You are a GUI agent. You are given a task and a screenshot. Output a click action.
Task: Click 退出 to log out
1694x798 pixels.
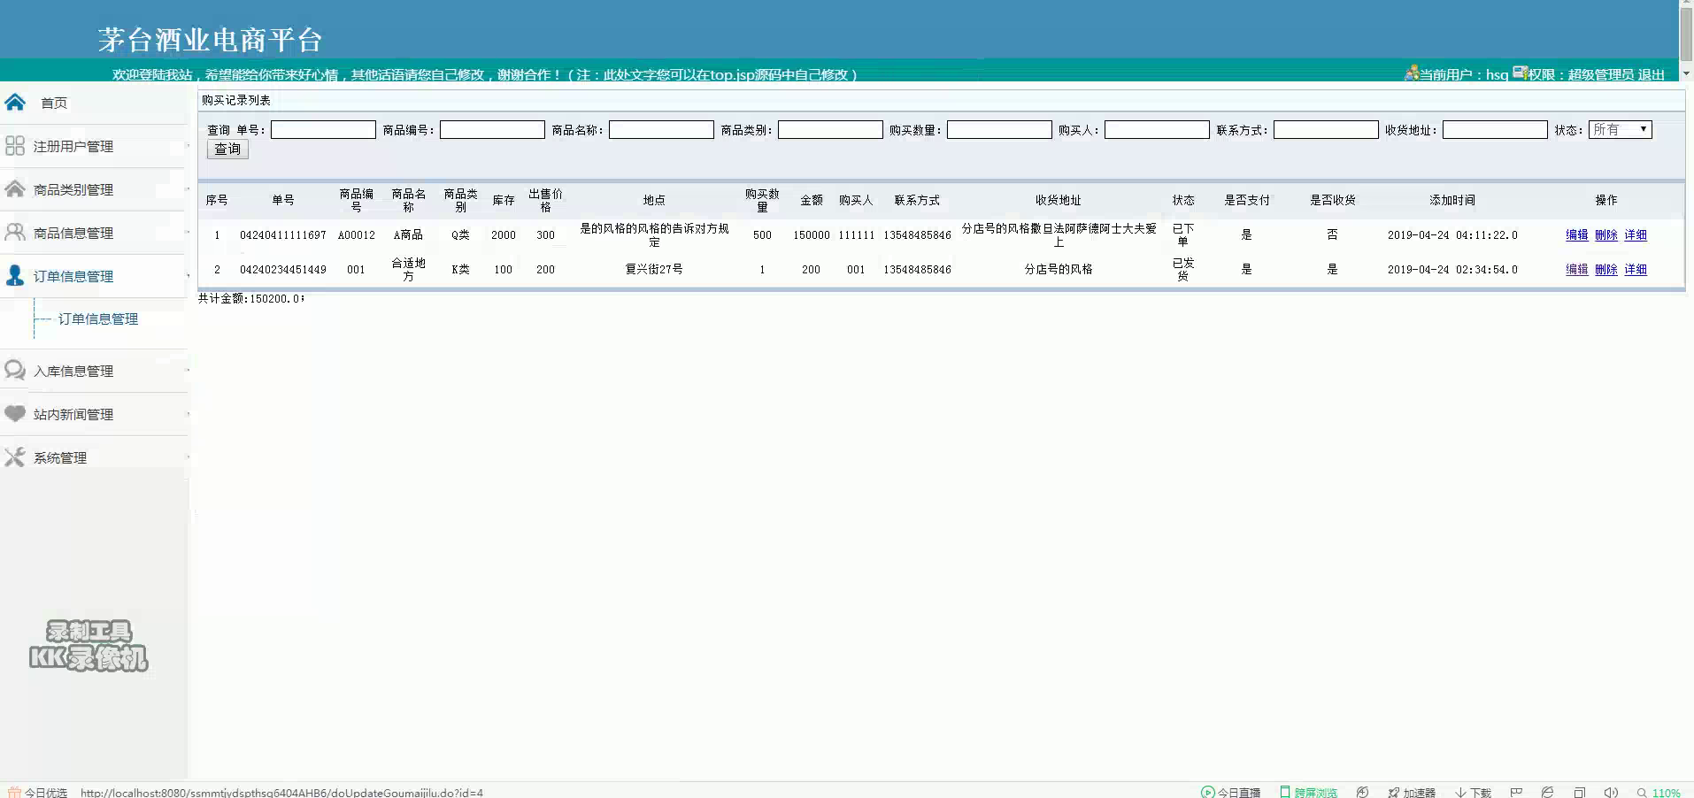pos(1651,74)
